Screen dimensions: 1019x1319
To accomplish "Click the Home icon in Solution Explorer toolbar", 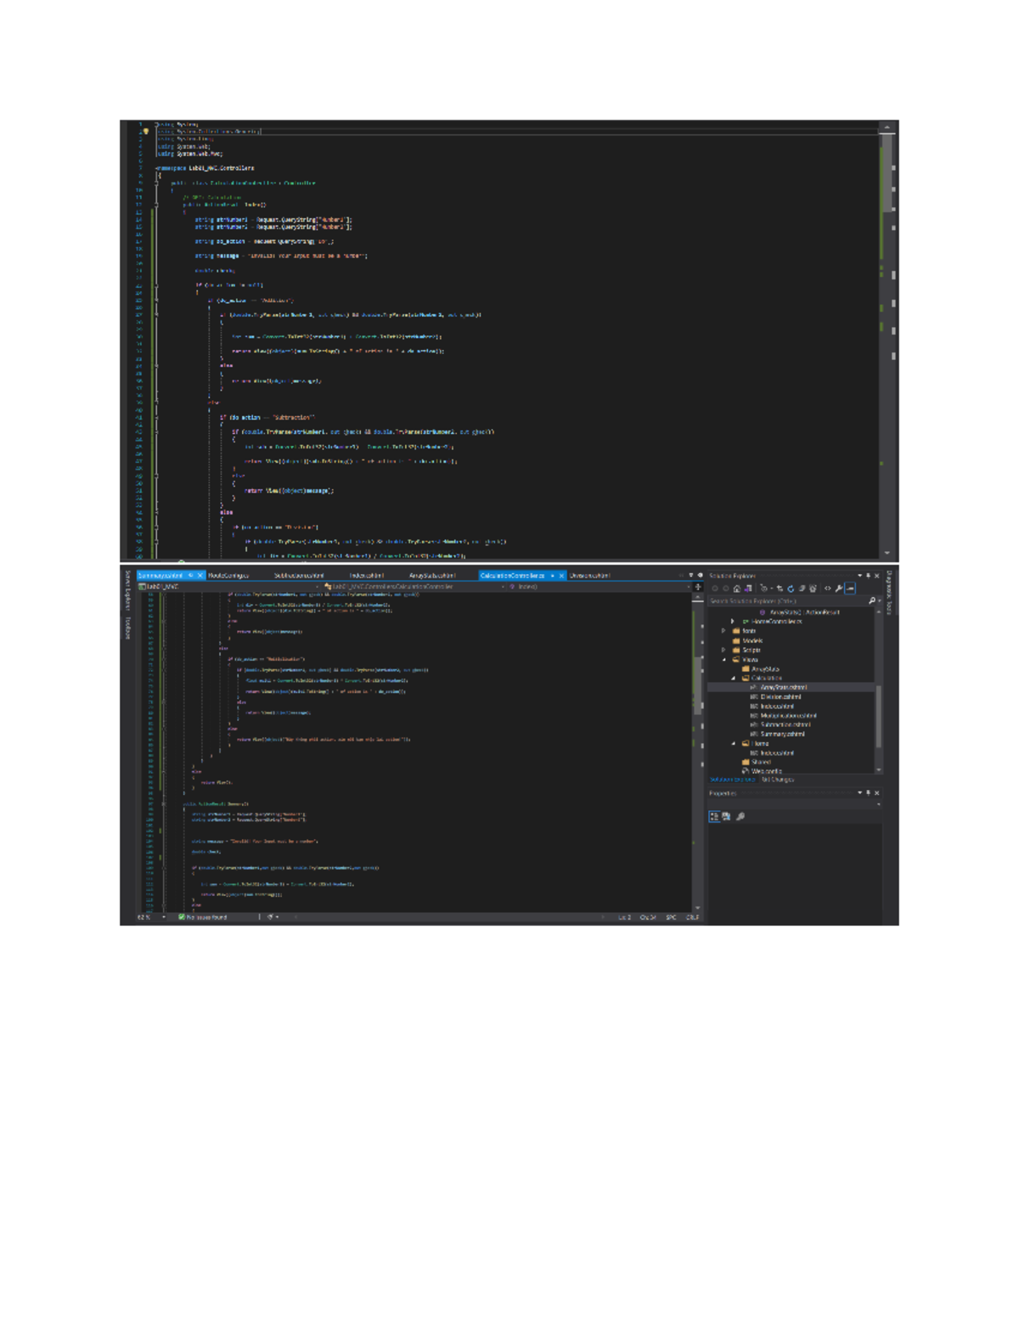I will point(736,589).
